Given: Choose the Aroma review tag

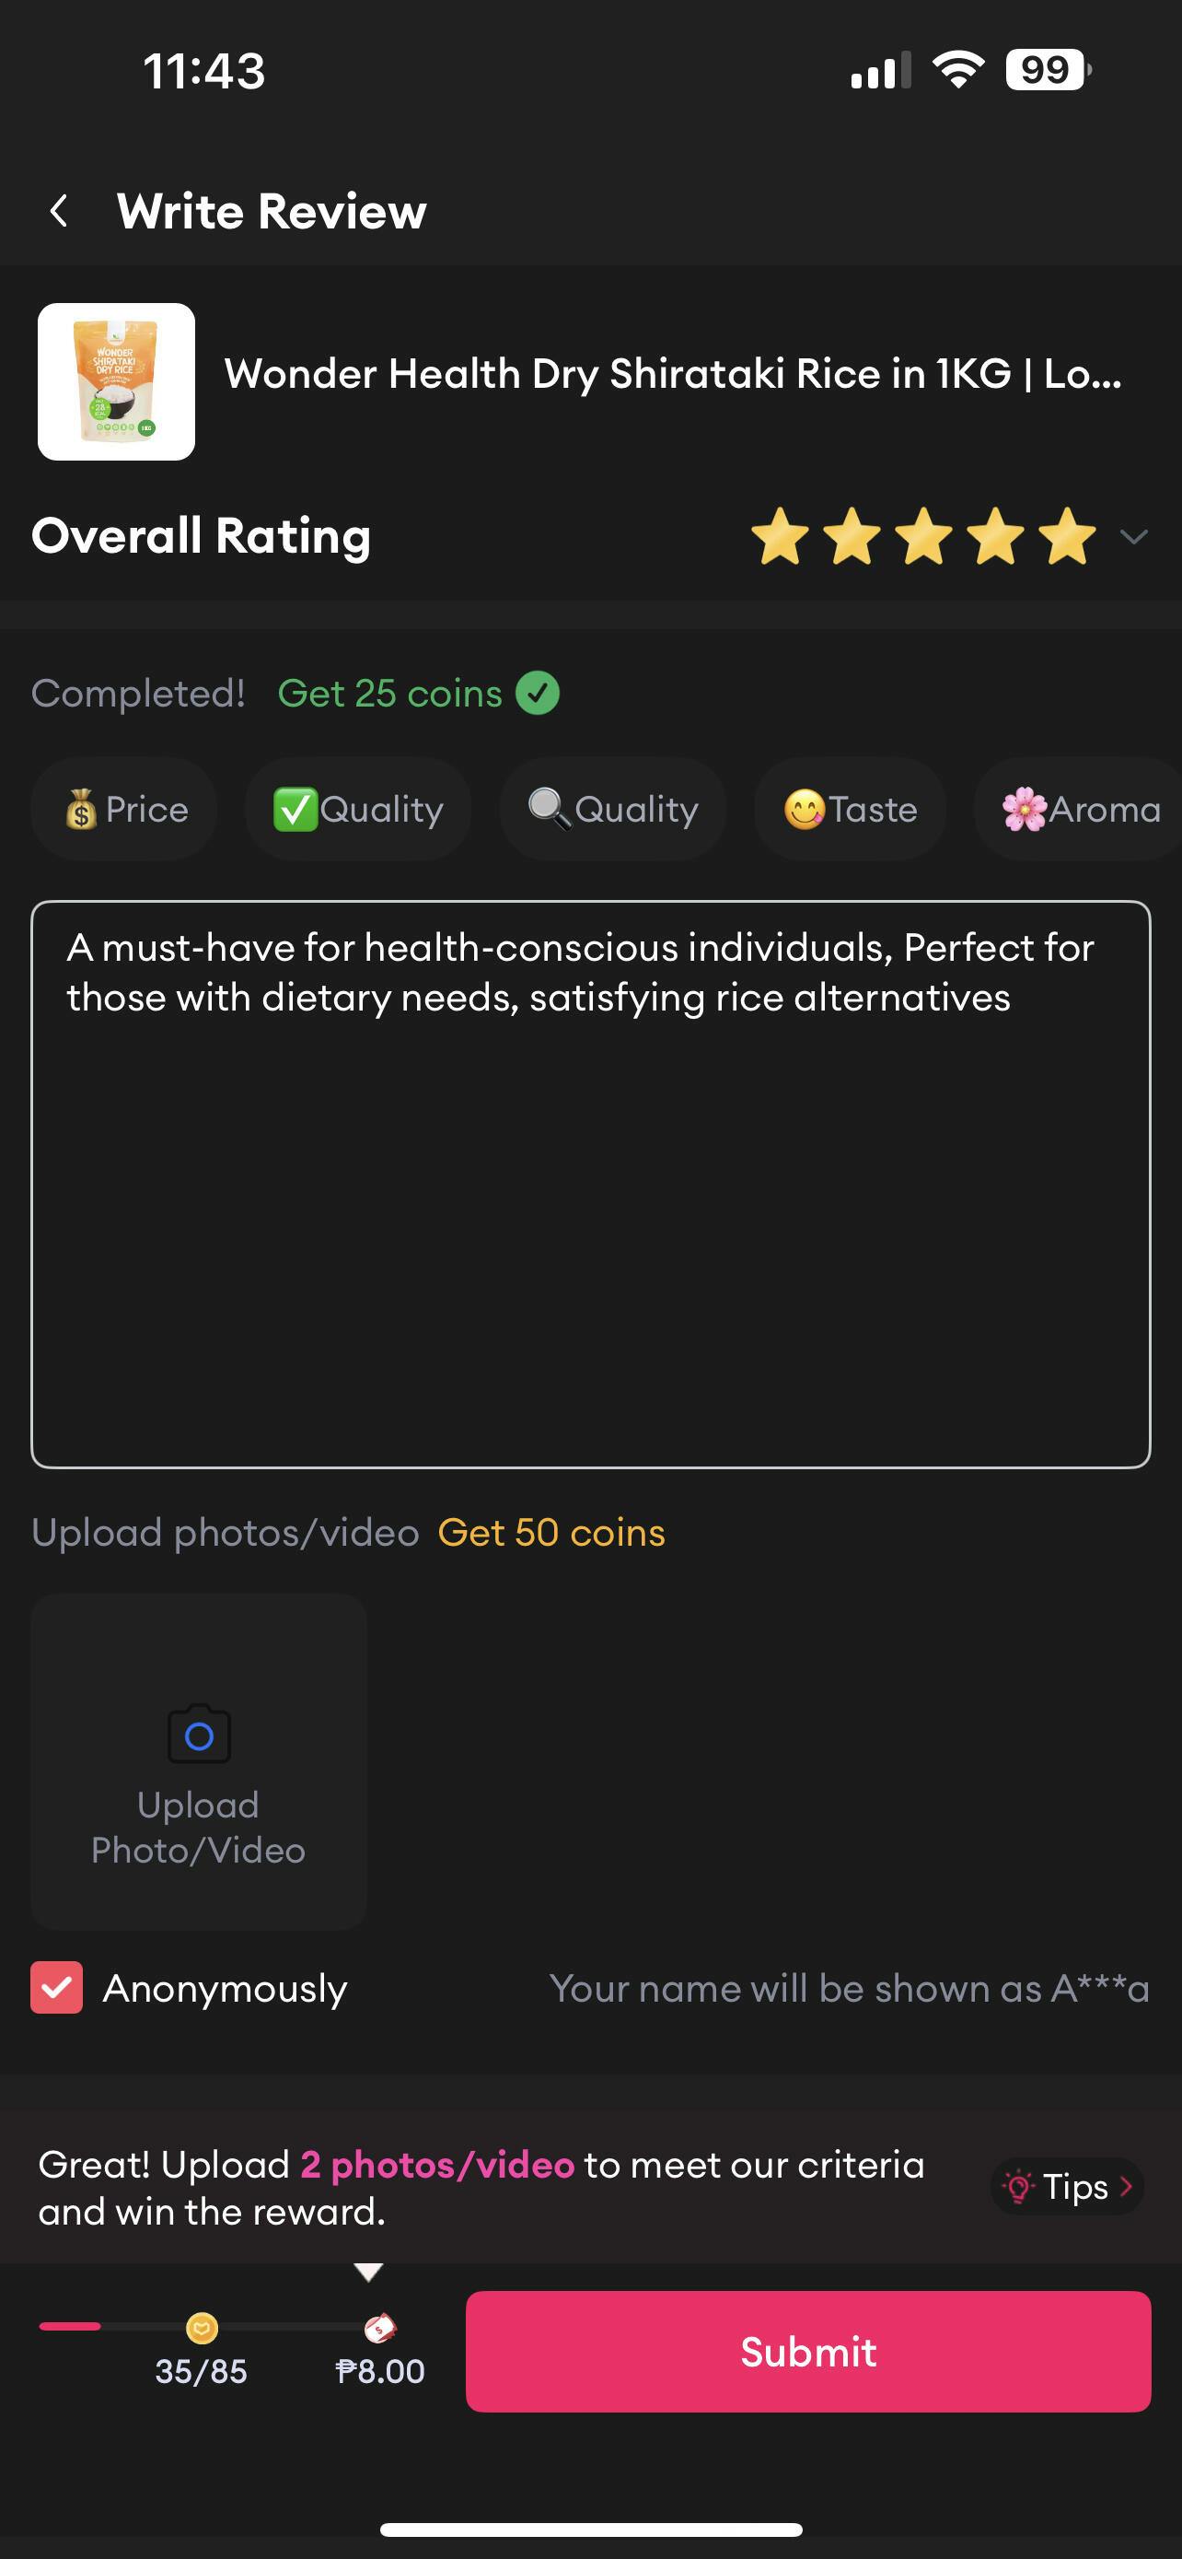Looking at the screenshot, I should click(1080, 809).
